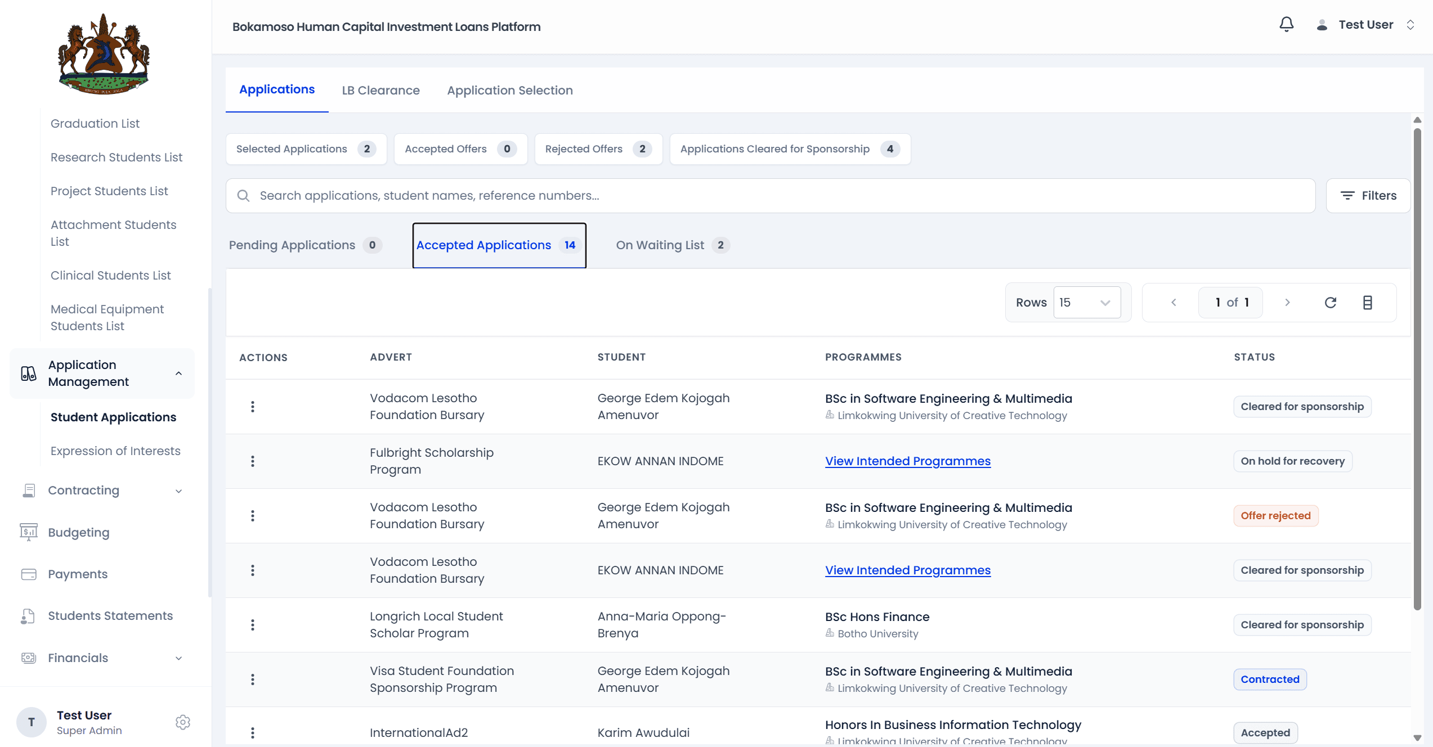This screenshot has width=1433, height=747.
Task: Open actions menu for Fulbright Scholarship Program row
Action: click(253, 461)
